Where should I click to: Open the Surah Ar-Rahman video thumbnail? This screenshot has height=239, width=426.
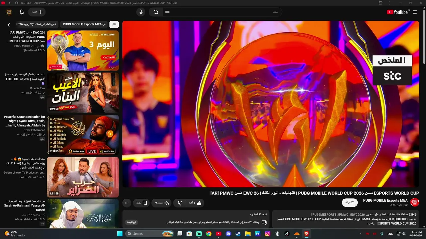[x=83, y=214]
